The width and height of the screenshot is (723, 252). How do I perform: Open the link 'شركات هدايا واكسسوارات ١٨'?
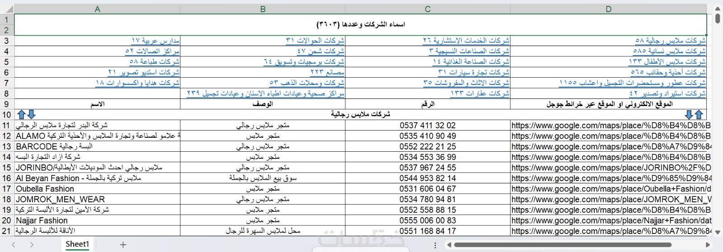tap(137, 83)
